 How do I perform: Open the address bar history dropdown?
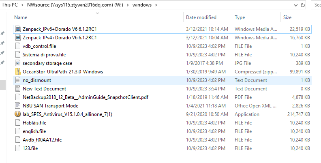tap(296, 5)
